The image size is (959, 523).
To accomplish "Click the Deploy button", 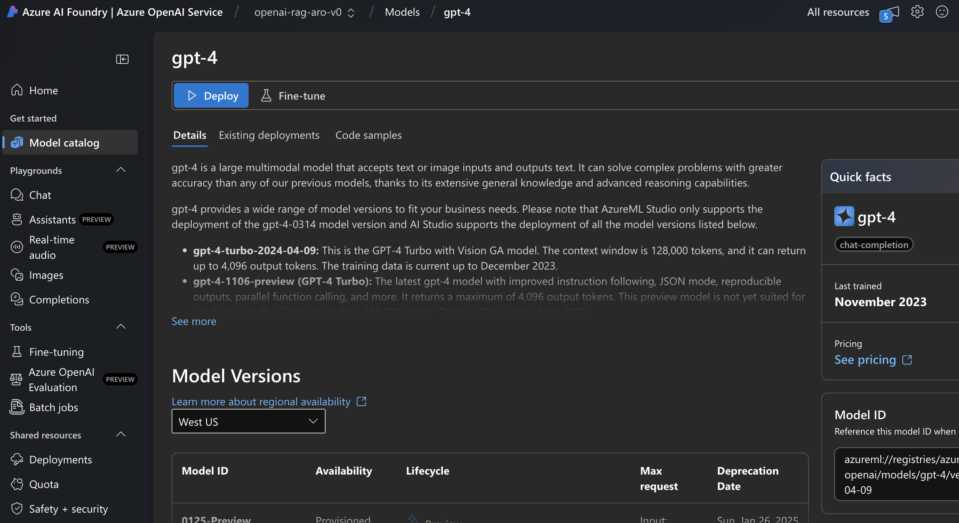I will [x=211, y=95].
